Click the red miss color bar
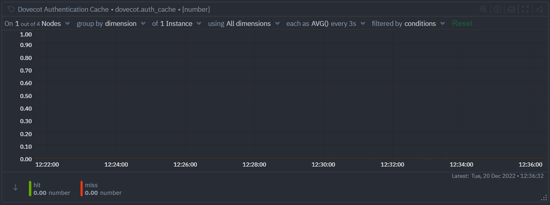The width and height of the screenshot is (550, 205). [82, 189]
